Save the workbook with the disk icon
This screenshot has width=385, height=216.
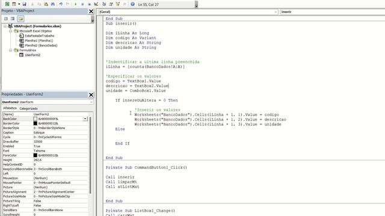[x=24, y=4]
